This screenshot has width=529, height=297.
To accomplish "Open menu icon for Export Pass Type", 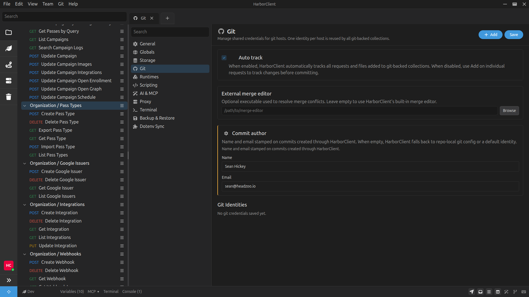I will [122, 130].
